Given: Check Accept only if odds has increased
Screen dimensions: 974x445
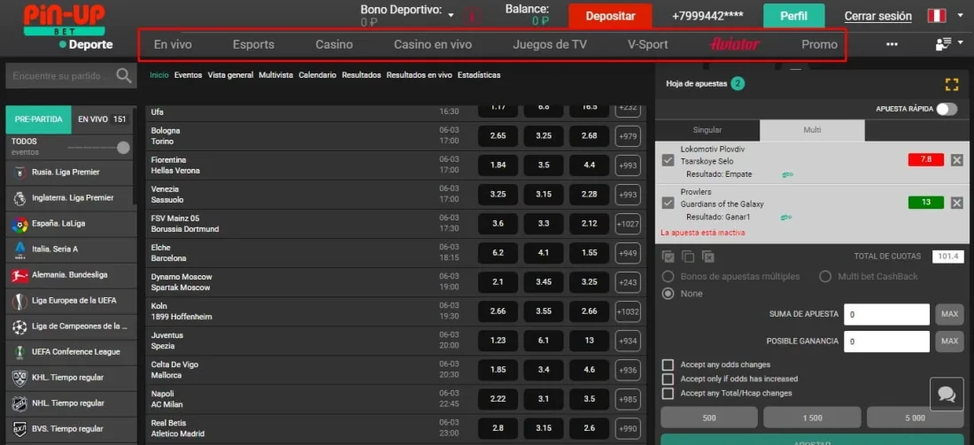Looking at the screenshot, I should point(668,380).
